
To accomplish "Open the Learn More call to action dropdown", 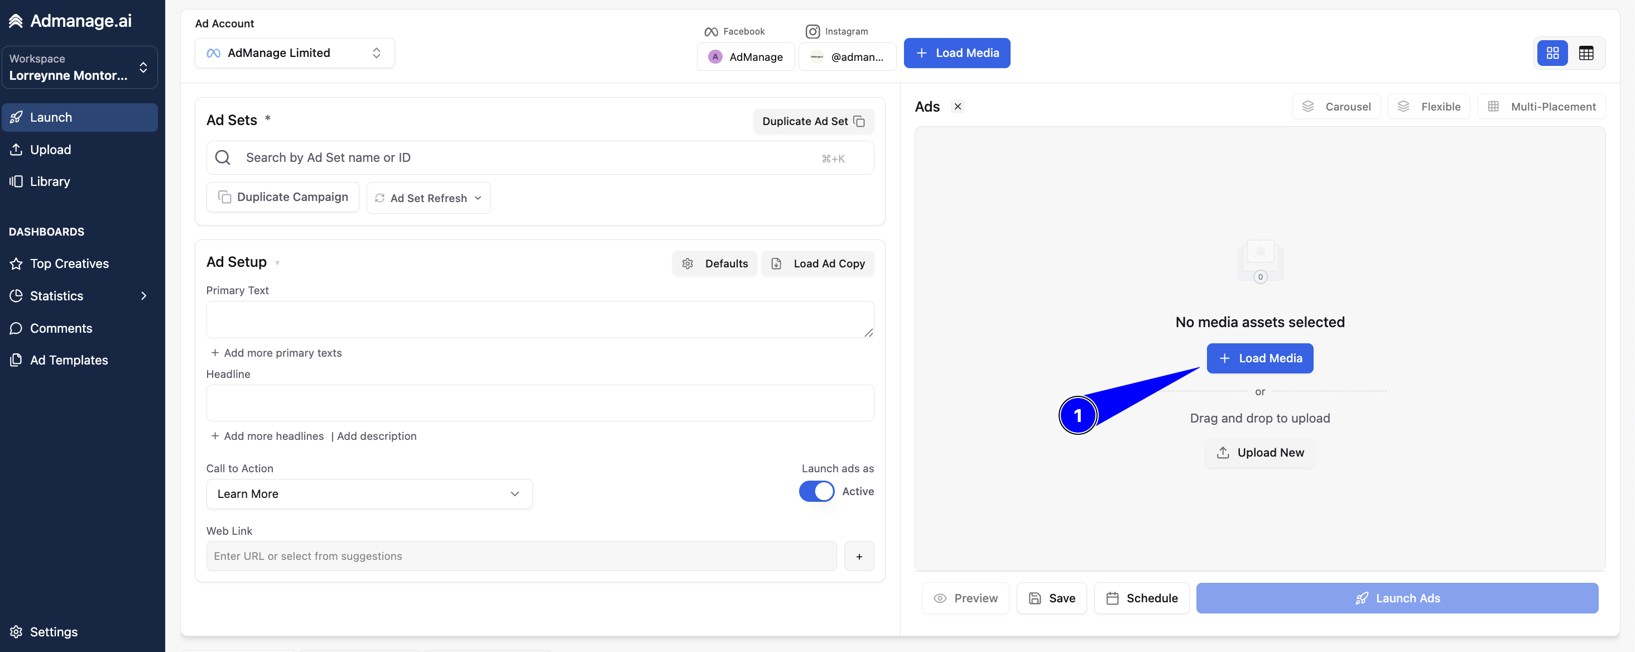I will tap(369, 494).
